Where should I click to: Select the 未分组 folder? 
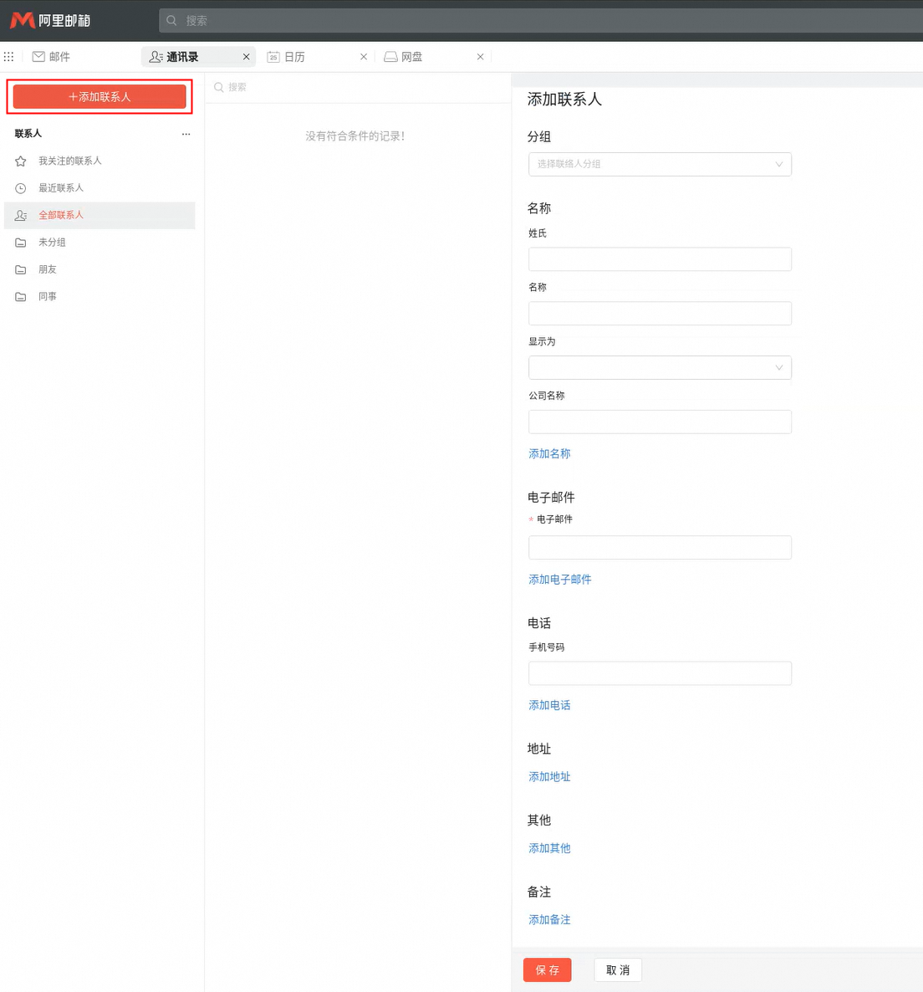coord(52,243)
